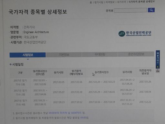Click the TOP scroll-to-top button

158,71
